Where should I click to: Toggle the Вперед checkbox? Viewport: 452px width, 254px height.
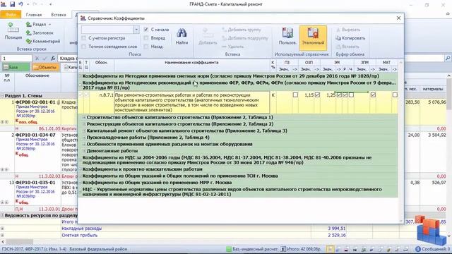pyautogui.click(x=146, y=38)
